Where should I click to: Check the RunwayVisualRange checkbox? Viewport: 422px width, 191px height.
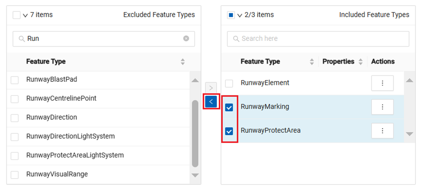(x=15, y=175)
